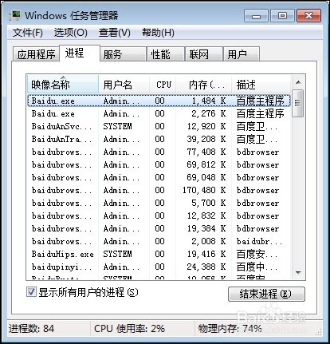Select baidubrows row using 5,700 K
330x344 pixels.
click(159, 203)
